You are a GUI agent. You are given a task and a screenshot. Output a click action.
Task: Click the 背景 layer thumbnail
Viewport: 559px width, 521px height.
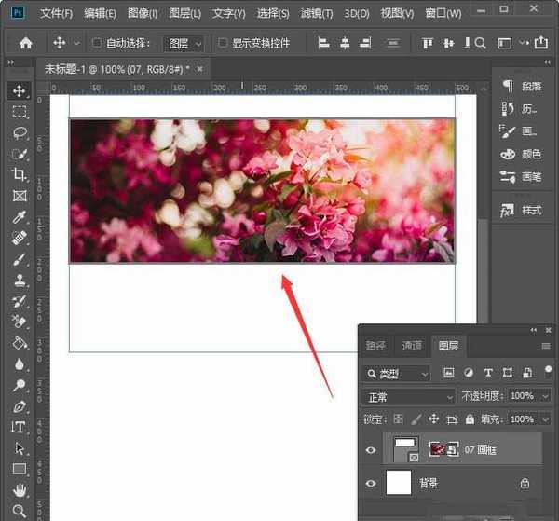point(400,483)
